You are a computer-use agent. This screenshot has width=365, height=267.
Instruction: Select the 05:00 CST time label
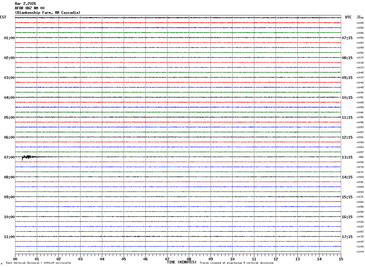pos(9,118)
